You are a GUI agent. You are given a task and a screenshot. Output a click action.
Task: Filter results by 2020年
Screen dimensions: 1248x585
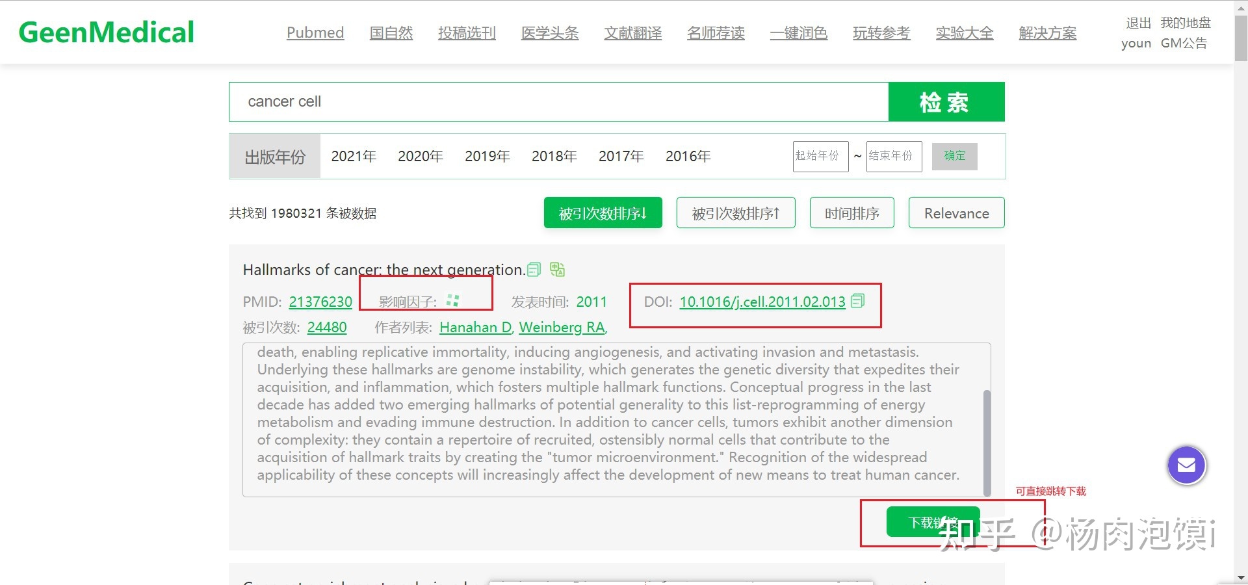(x=421, y=156)
